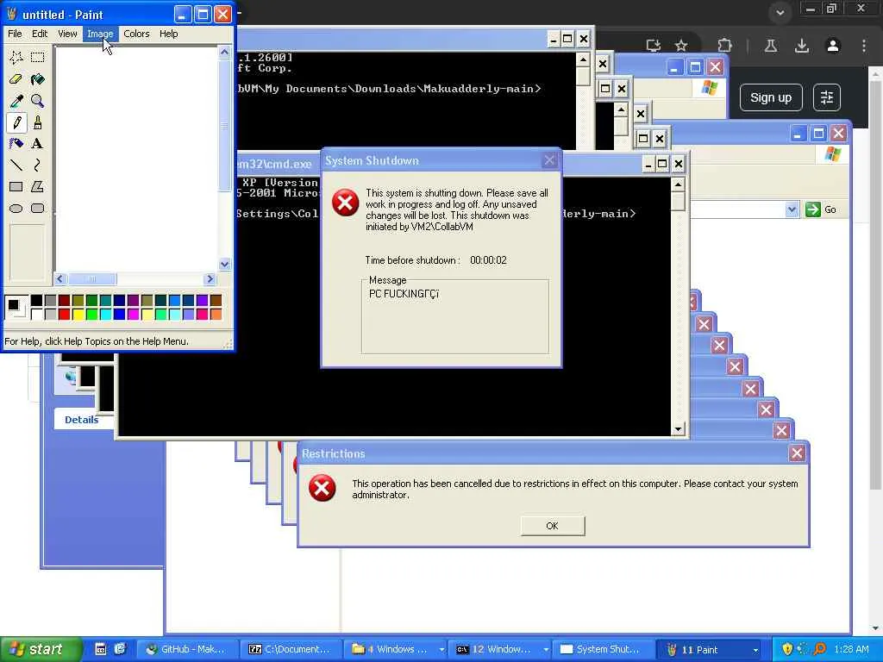
Task: Click the security shield tray icon
Action: pos(787,649)
